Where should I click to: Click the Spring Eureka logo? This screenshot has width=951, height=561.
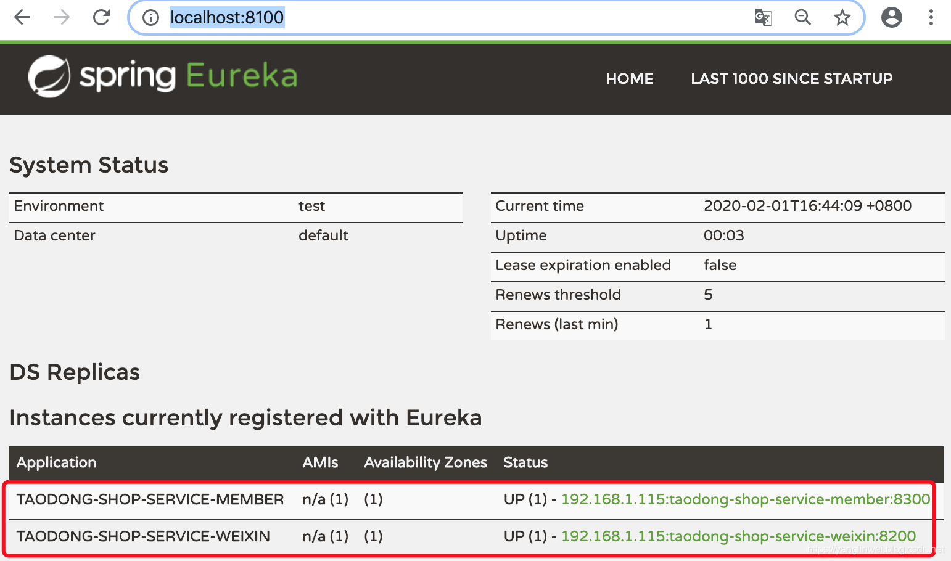pyautogui.click(x=163, y=76)
